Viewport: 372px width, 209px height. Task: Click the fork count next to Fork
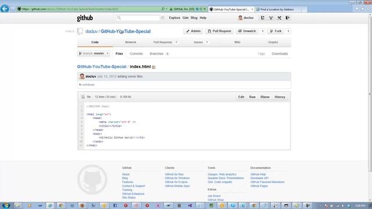click(288, 31)
